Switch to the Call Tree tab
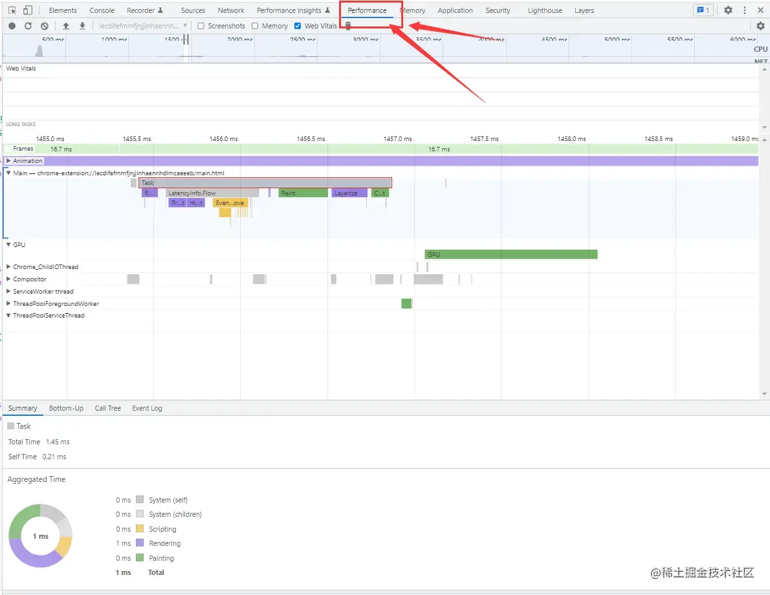The width and height of the screenshot is (770, 595). (107, 409)
